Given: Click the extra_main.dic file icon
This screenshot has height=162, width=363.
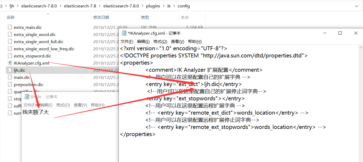Looking at the screenshot, I should [x=10, y=27].
